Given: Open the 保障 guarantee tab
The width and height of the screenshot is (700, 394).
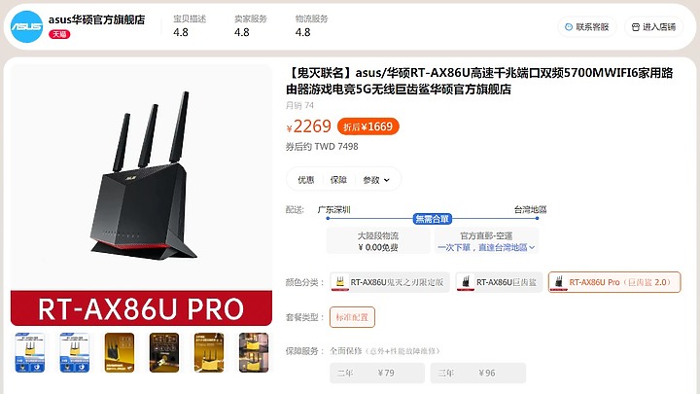Looking at the screenshot, I should click(x=338, y=180).
